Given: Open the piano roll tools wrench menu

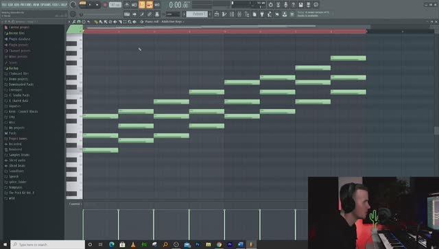Looking at the screenshot, I should (74, 21).
